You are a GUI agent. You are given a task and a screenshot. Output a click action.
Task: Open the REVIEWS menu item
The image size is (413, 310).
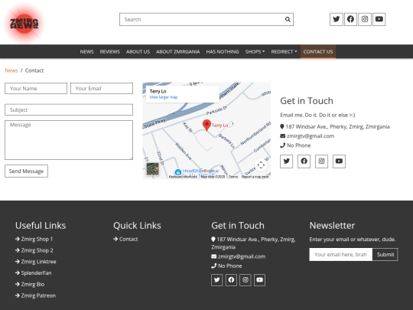click(x=110, y=52)
